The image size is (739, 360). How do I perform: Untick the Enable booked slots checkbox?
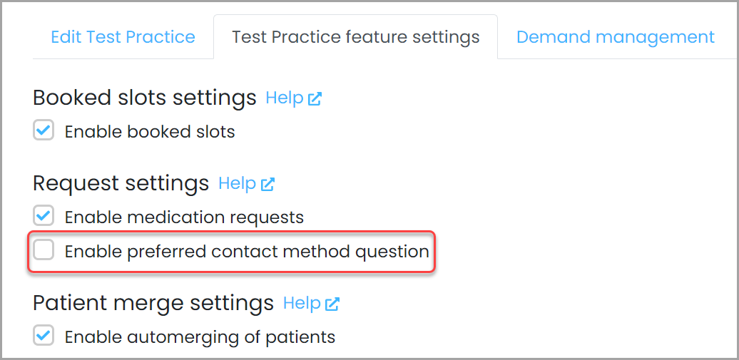tap(44, 130)
